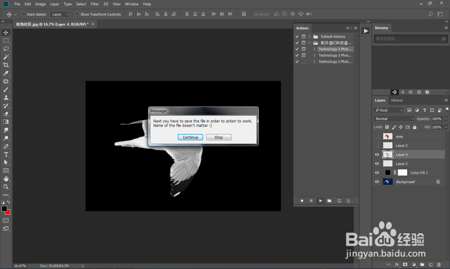Select the Lasso tool
The height and width of the screenshot is (269, 450).
[x=6, y=49]
